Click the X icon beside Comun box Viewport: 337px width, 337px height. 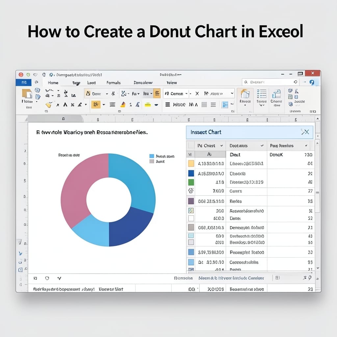click(197, 93)
